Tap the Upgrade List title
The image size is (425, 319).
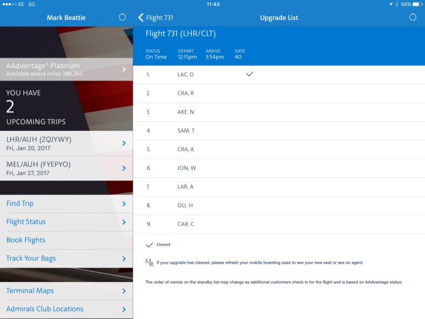(x=279, y=18)
